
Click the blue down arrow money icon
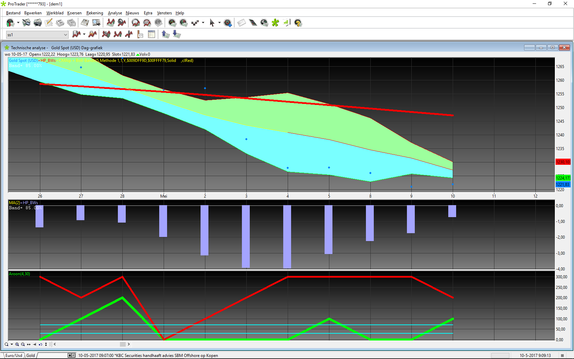tap(177, 34)
